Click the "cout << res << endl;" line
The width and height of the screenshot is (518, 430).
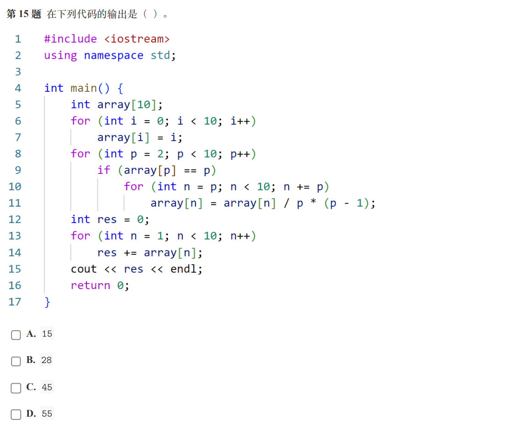(x=136, y=269)
